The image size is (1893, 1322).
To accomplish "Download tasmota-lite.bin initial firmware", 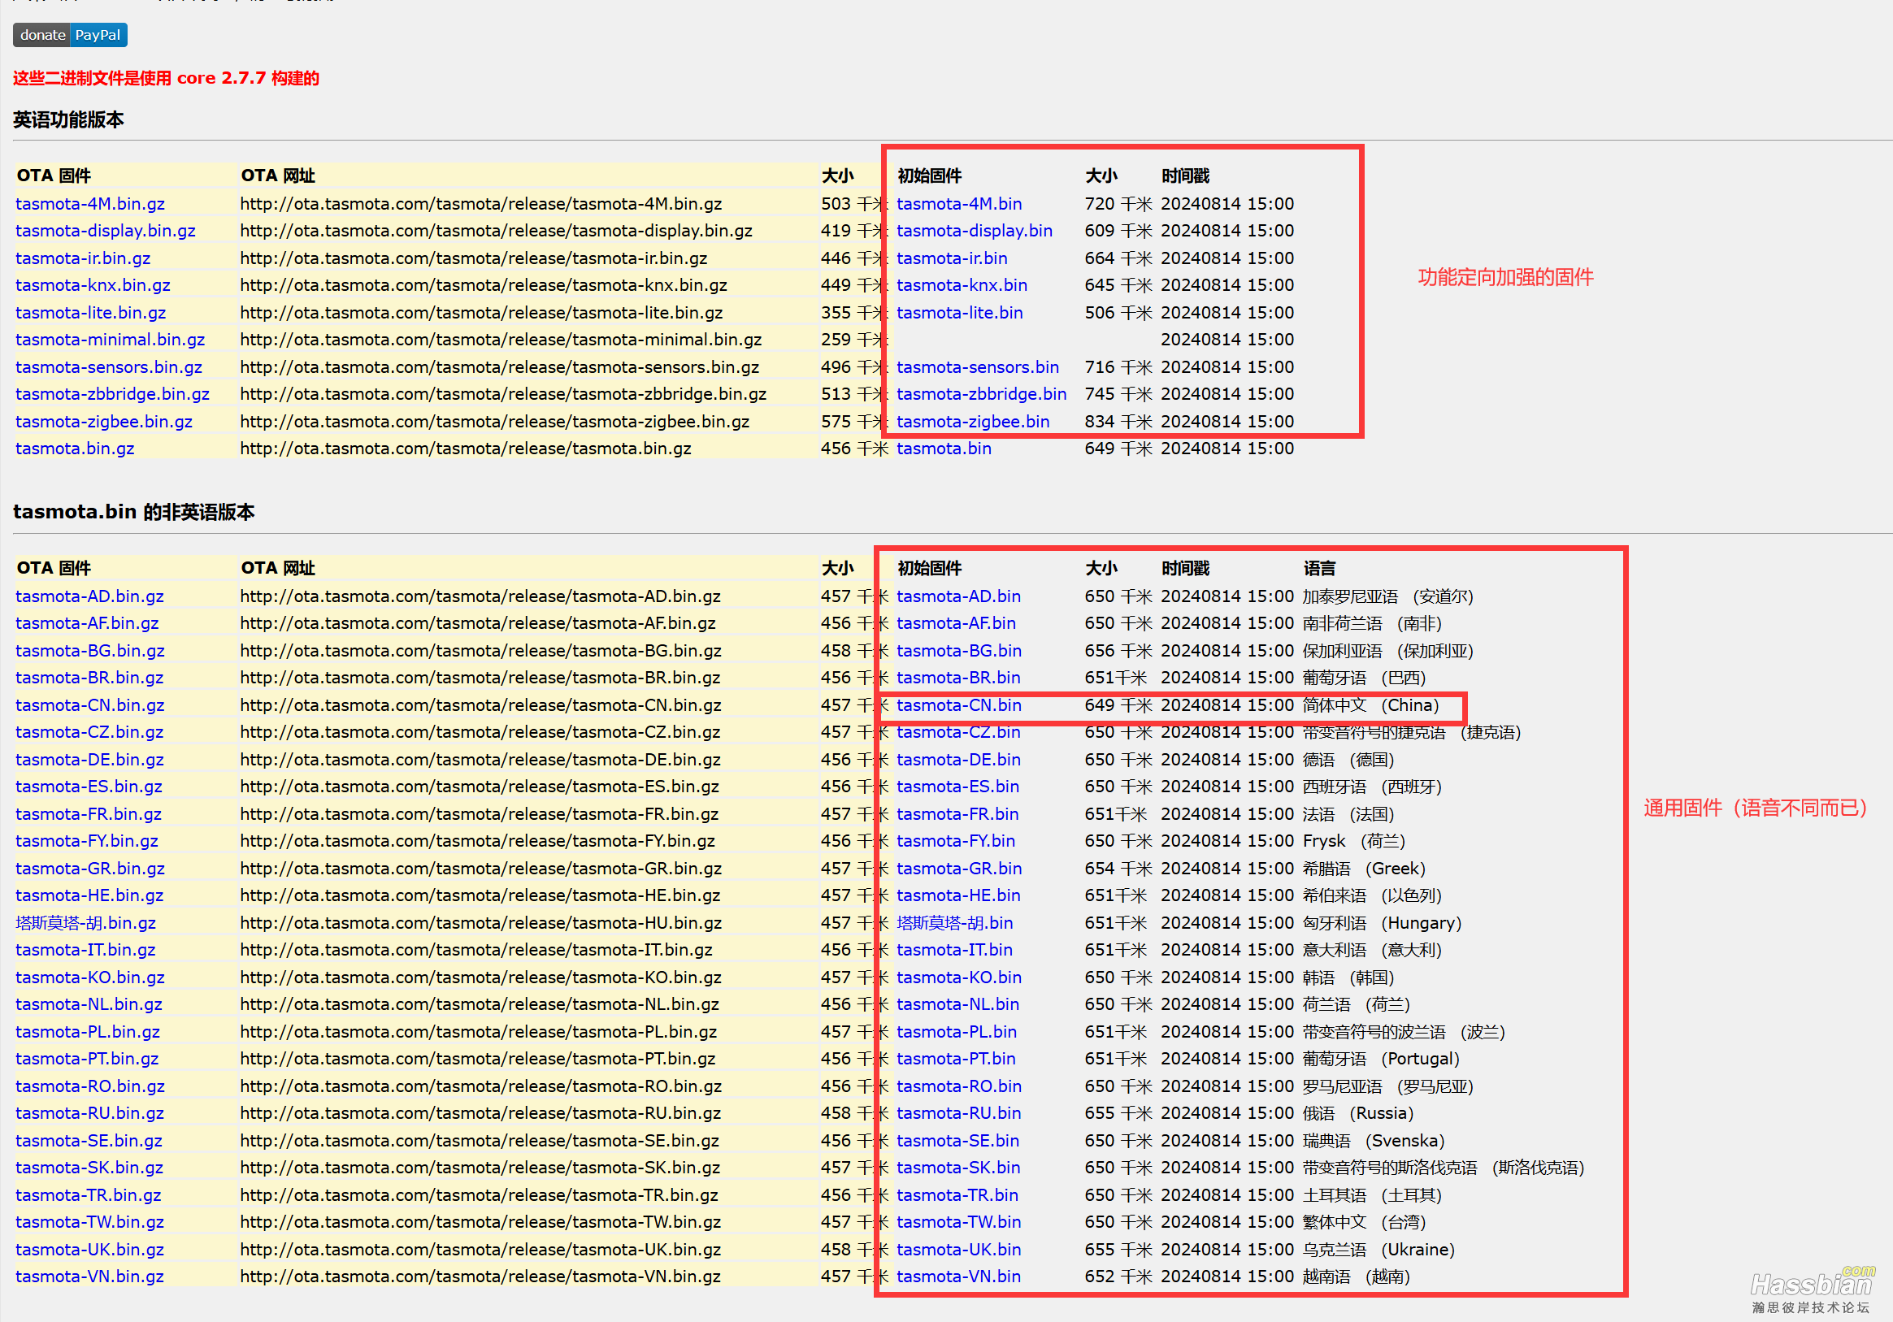I will [960, 312].
